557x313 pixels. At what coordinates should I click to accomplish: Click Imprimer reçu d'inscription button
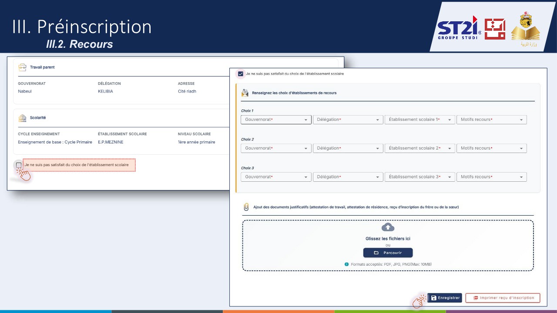(x=503, y=298)
